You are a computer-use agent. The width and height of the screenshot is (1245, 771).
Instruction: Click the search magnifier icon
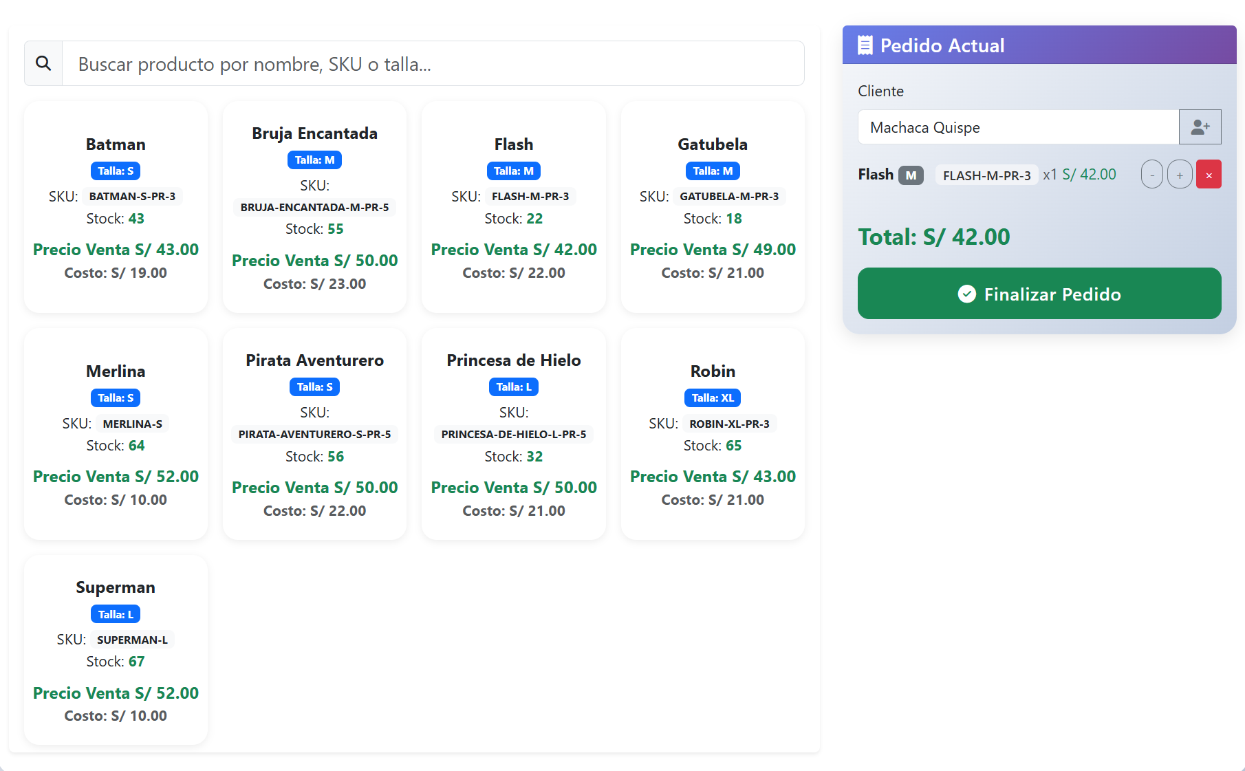tap(43, 63)
